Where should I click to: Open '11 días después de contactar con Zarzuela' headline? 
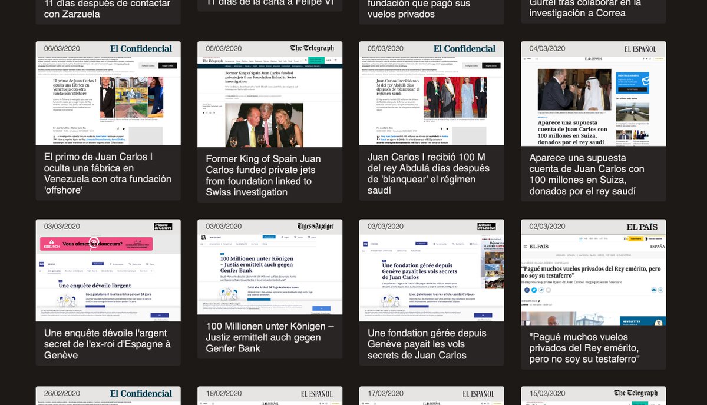(x=107, y=9)
